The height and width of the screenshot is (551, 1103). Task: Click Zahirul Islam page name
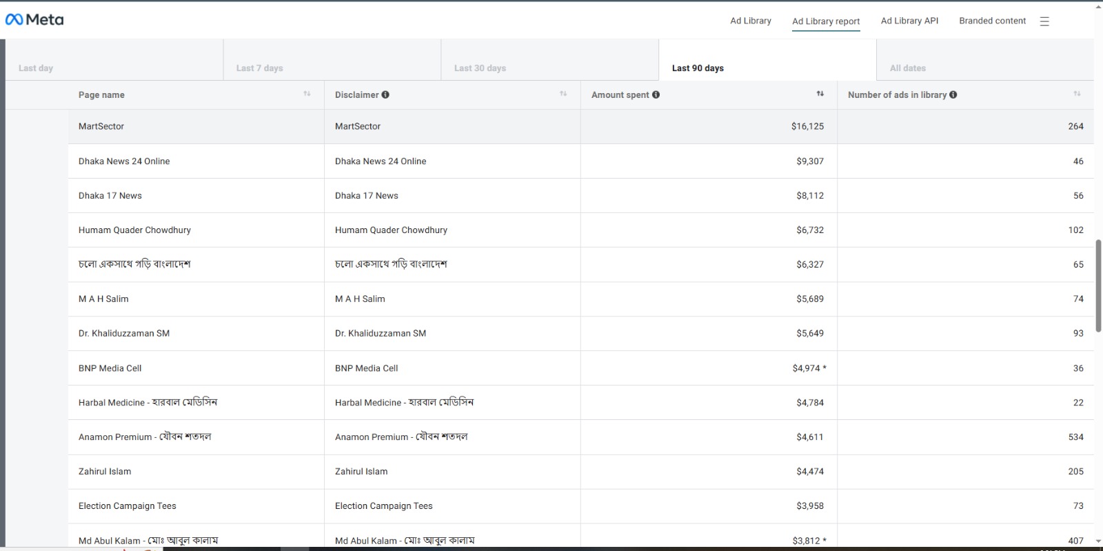coord(105,472)
